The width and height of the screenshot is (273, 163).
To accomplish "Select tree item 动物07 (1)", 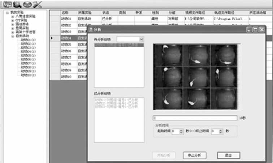I will 28,63.
